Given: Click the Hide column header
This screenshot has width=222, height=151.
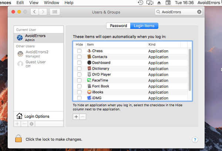Looking at the screenshot, I should point(79,44).
